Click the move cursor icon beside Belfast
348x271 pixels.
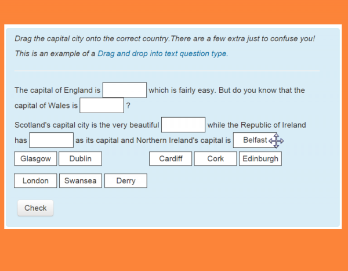click(x=276, y=140)
